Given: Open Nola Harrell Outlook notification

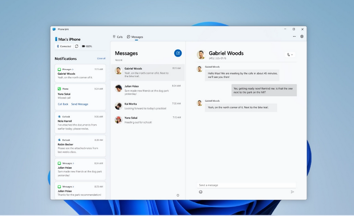Looking at the screenshot, I should pyautogui.click(x=80, y=122).
